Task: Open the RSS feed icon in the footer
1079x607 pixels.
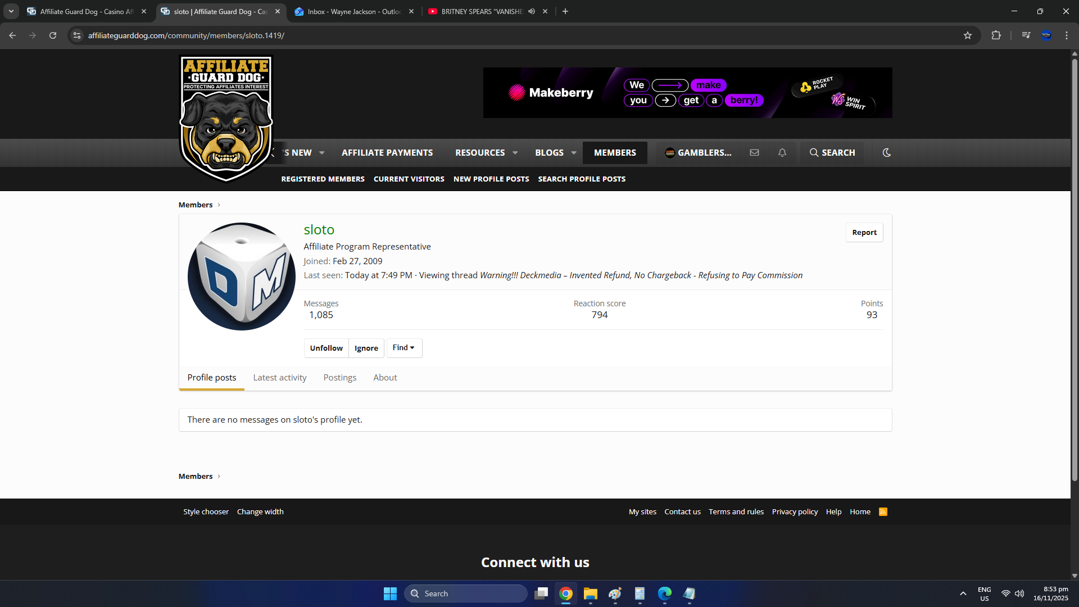Action: (x=883, y=511)
